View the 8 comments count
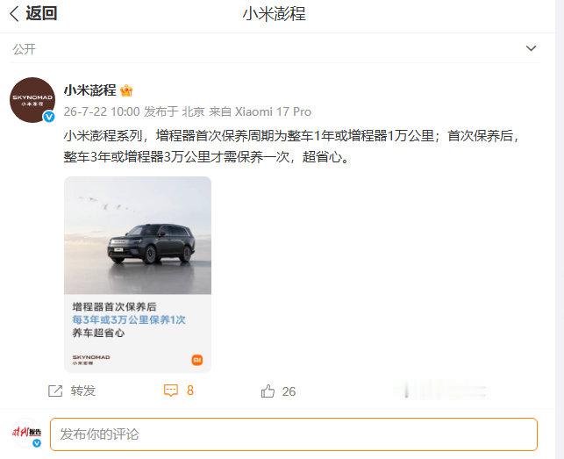 pyautogui.click(x=190, y=391)
